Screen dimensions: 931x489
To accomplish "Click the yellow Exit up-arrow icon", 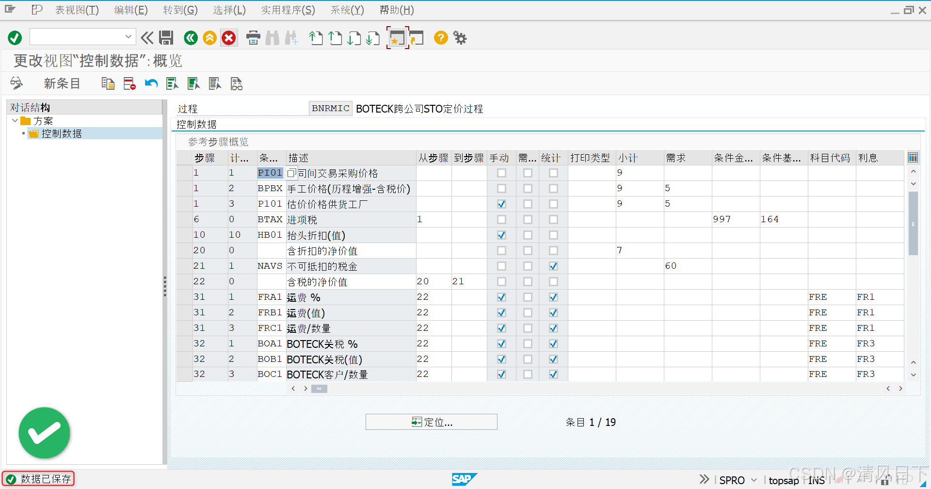I will click(210, 38).
